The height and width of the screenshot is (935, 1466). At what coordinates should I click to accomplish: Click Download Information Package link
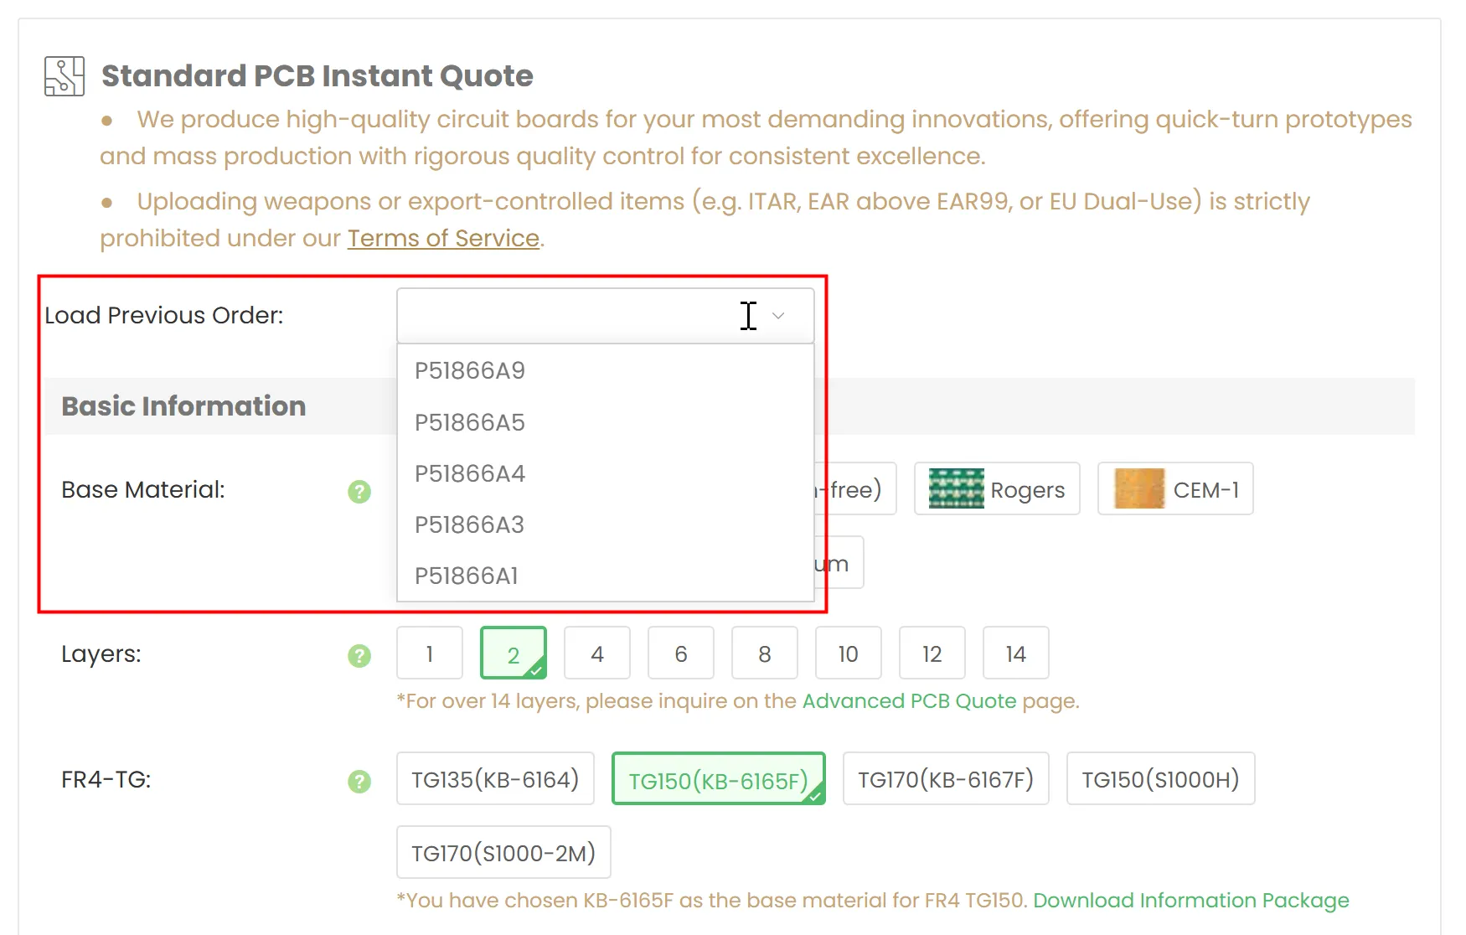click(x=1190, y=901)
